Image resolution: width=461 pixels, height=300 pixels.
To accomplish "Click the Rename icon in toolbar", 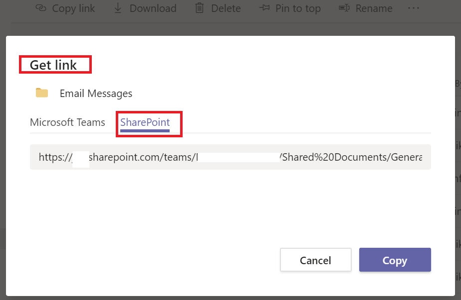I will tap(344, 8).
